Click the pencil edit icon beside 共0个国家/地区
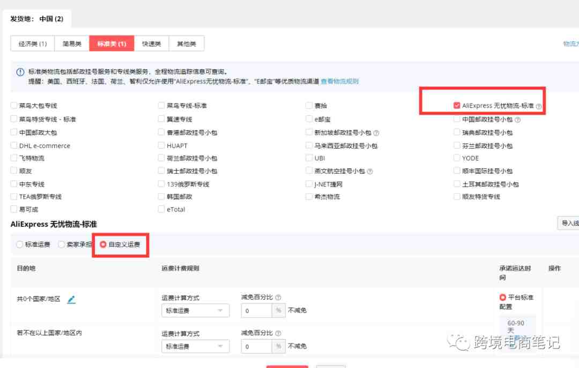 [71, 300]
